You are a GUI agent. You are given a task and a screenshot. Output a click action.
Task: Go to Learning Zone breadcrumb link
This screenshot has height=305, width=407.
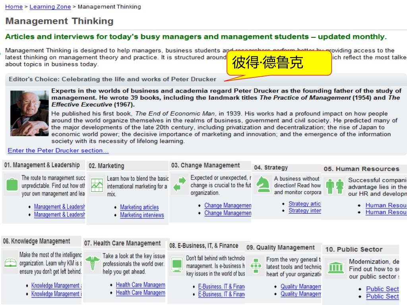(50, 7)
